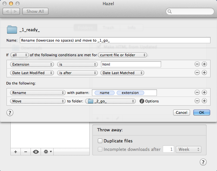
Task: Preview rules with the eye icon
Action: (x=36, y=152)
